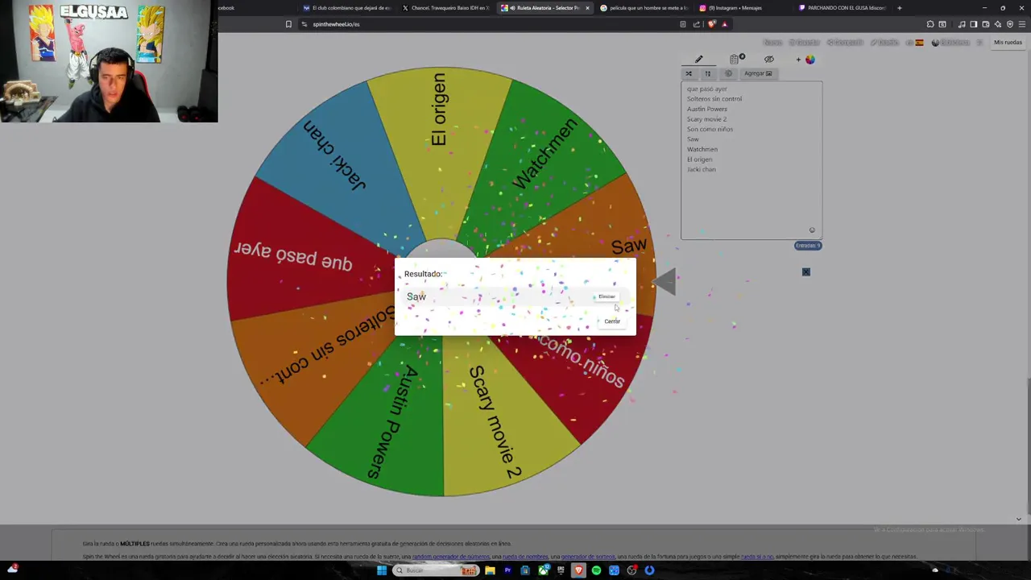Switch to the PARCHANDO CON EL GUSA tab

(842, 8)
